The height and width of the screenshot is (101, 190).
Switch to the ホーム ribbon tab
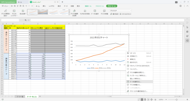[x=38, y=6]
